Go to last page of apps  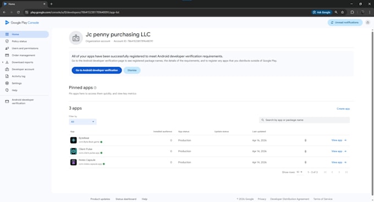click(x=346, y=172)
